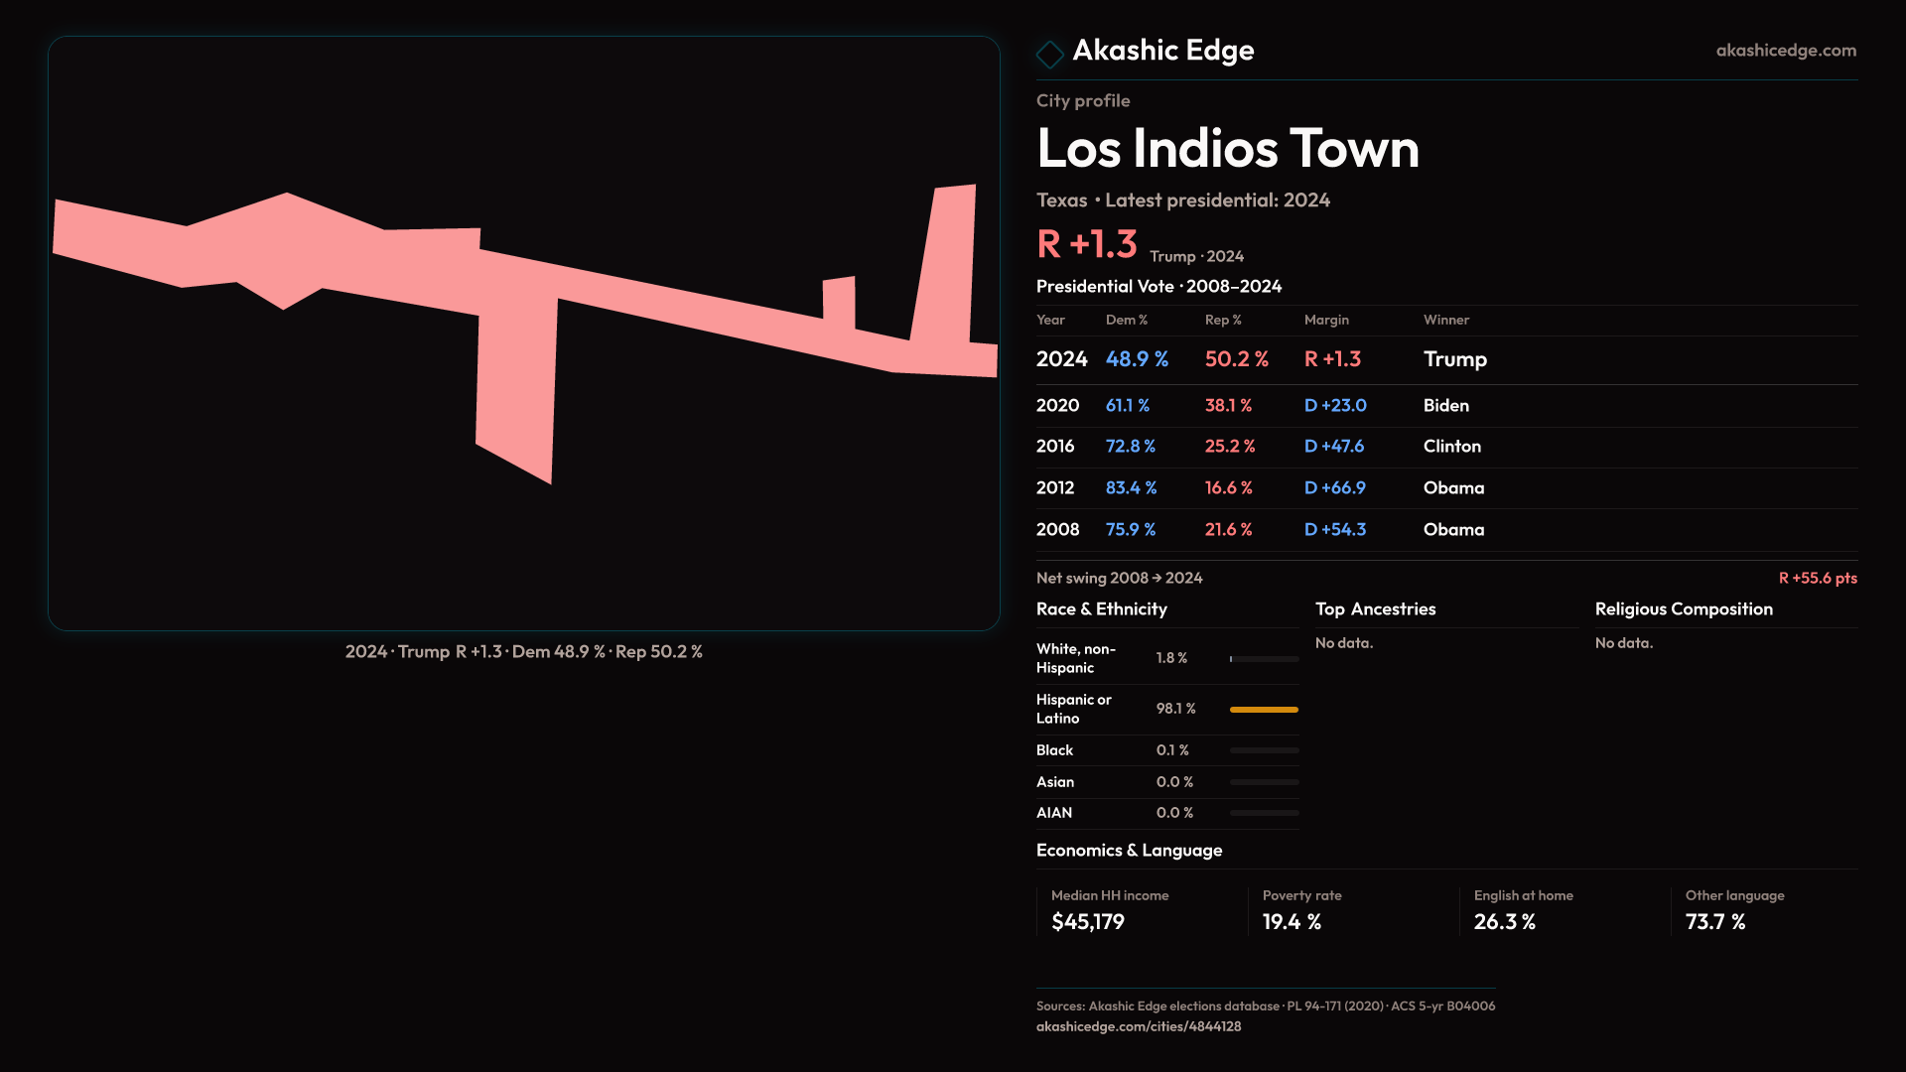This screenshot has height=1072, width=1906.
Task: Select the 2012 Obama results row
Action: click(x=1445, y=487)
